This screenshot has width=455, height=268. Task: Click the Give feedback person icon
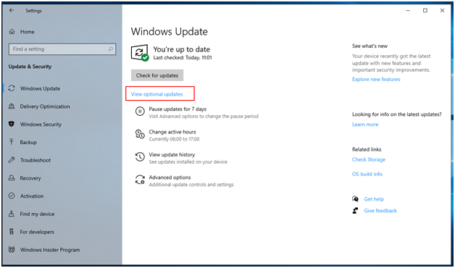[355, 211]
